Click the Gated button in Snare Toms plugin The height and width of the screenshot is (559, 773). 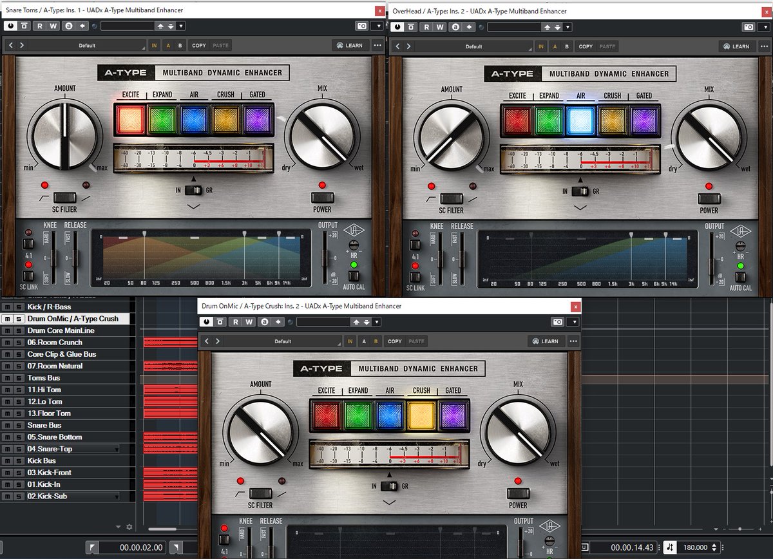tap(257, 119)
